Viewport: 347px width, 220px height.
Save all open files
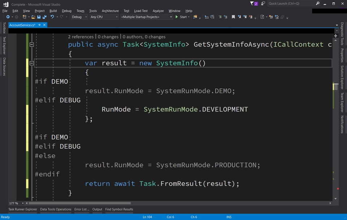(x=44, y=17)
